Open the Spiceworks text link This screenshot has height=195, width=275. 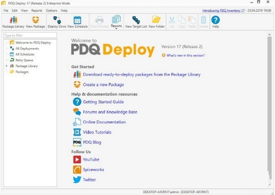tap(93, 170)
